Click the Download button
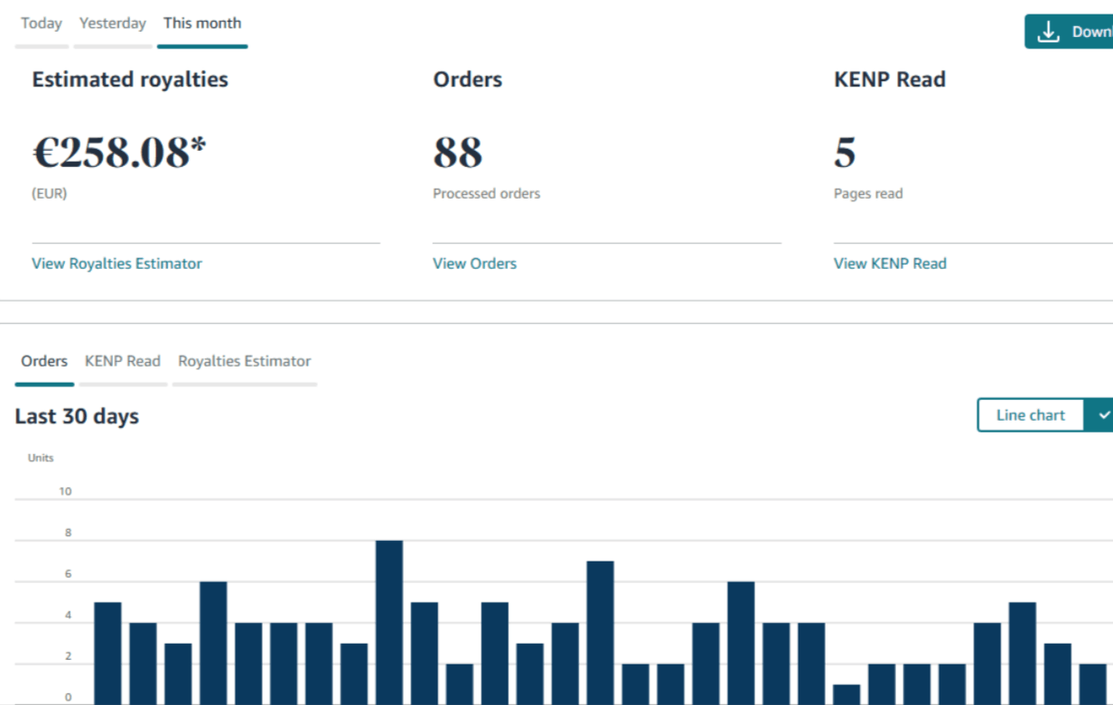Image resolution: width=1113 pixels, height=705 pixels. pos(1069,32)
